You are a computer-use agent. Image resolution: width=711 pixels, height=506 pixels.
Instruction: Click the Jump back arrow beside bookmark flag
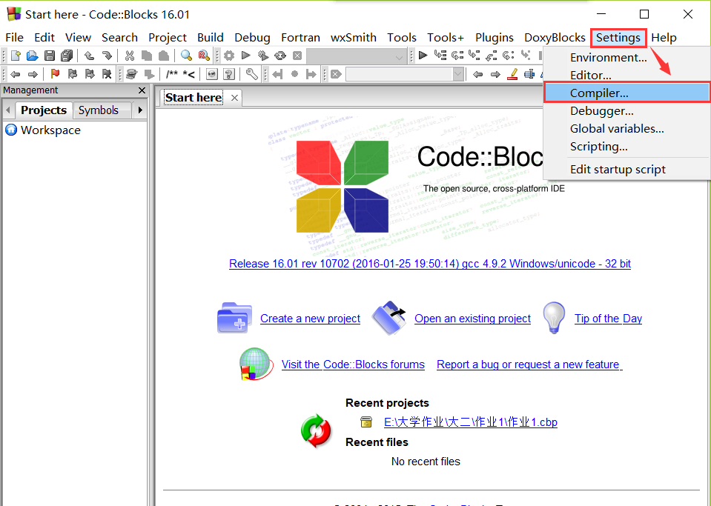[15, 74]
